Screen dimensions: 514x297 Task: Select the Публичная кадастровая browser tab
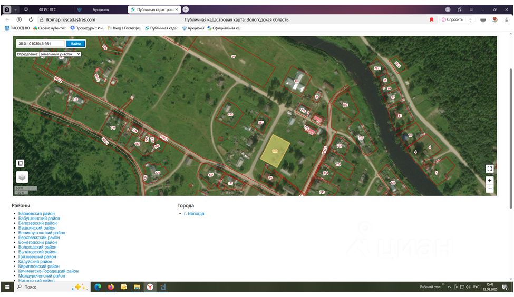coord(154,9)
